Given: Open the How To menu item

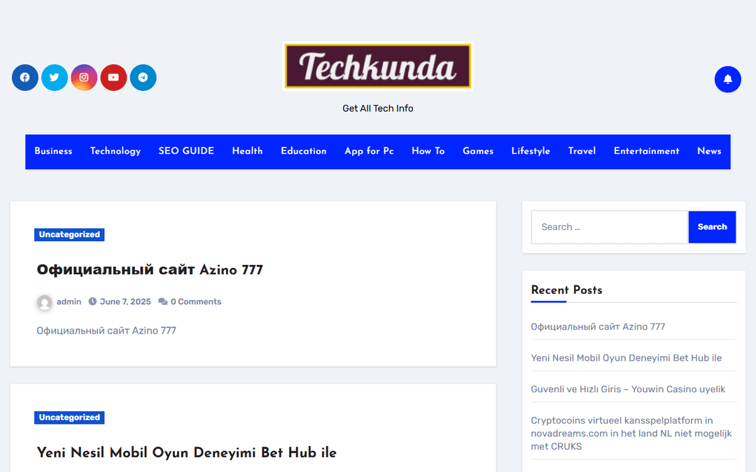Looking at the screenshot, I should 428,151.
